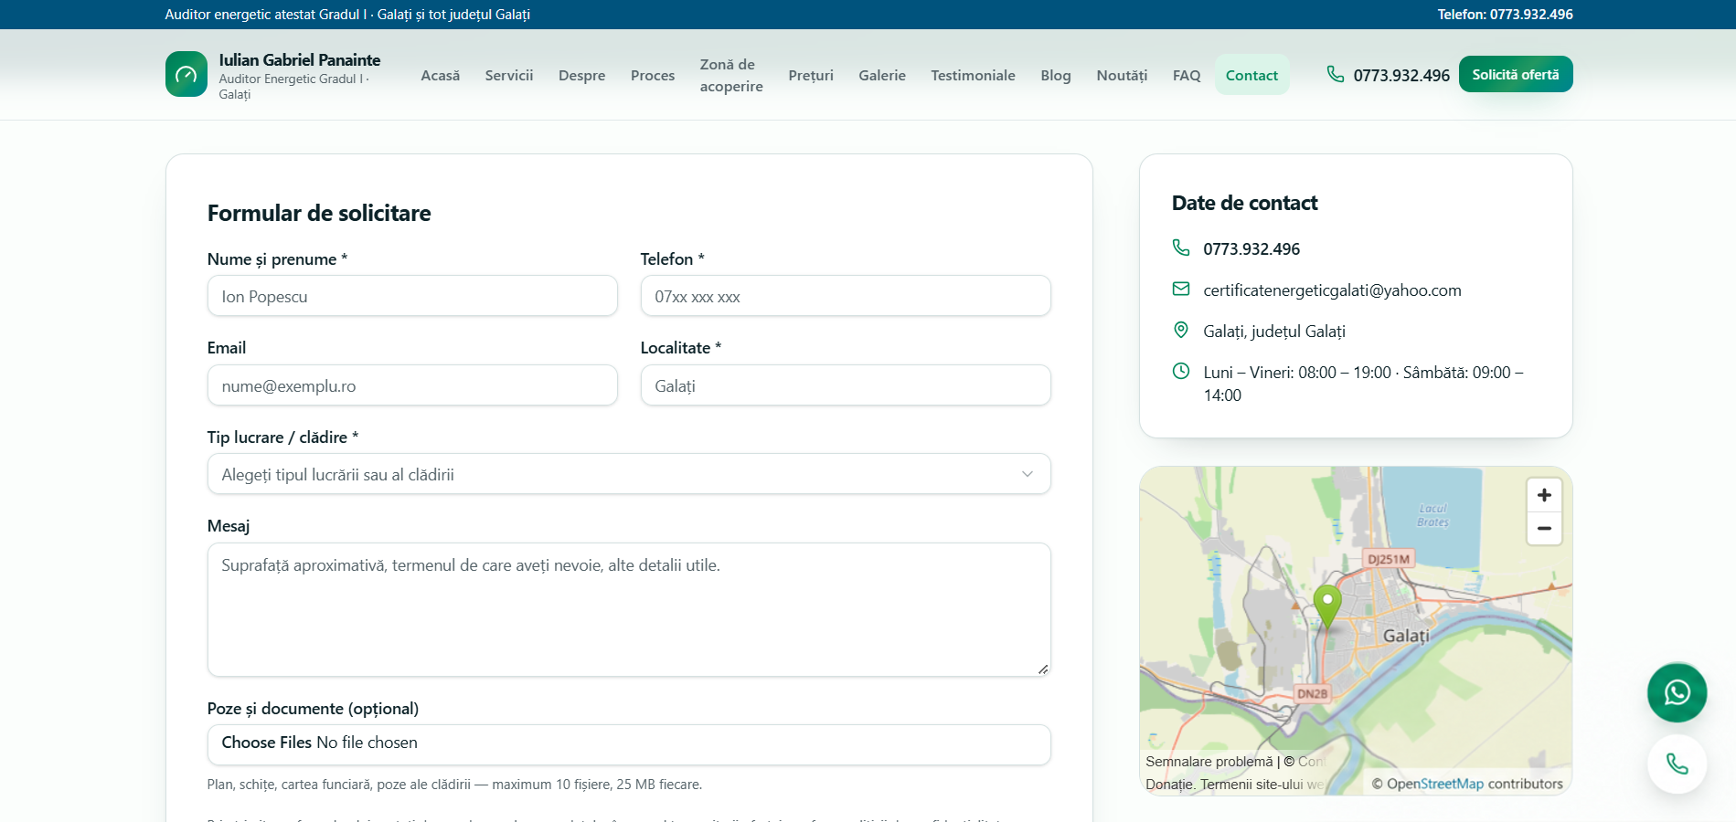
Task: Click header phone number 0773.932.496
Action: 1401,76
